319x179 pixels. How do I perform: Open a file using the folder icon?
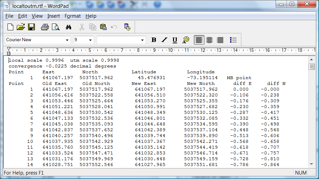[21, 27]
